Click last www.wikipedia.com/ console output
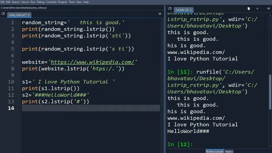 196,118
